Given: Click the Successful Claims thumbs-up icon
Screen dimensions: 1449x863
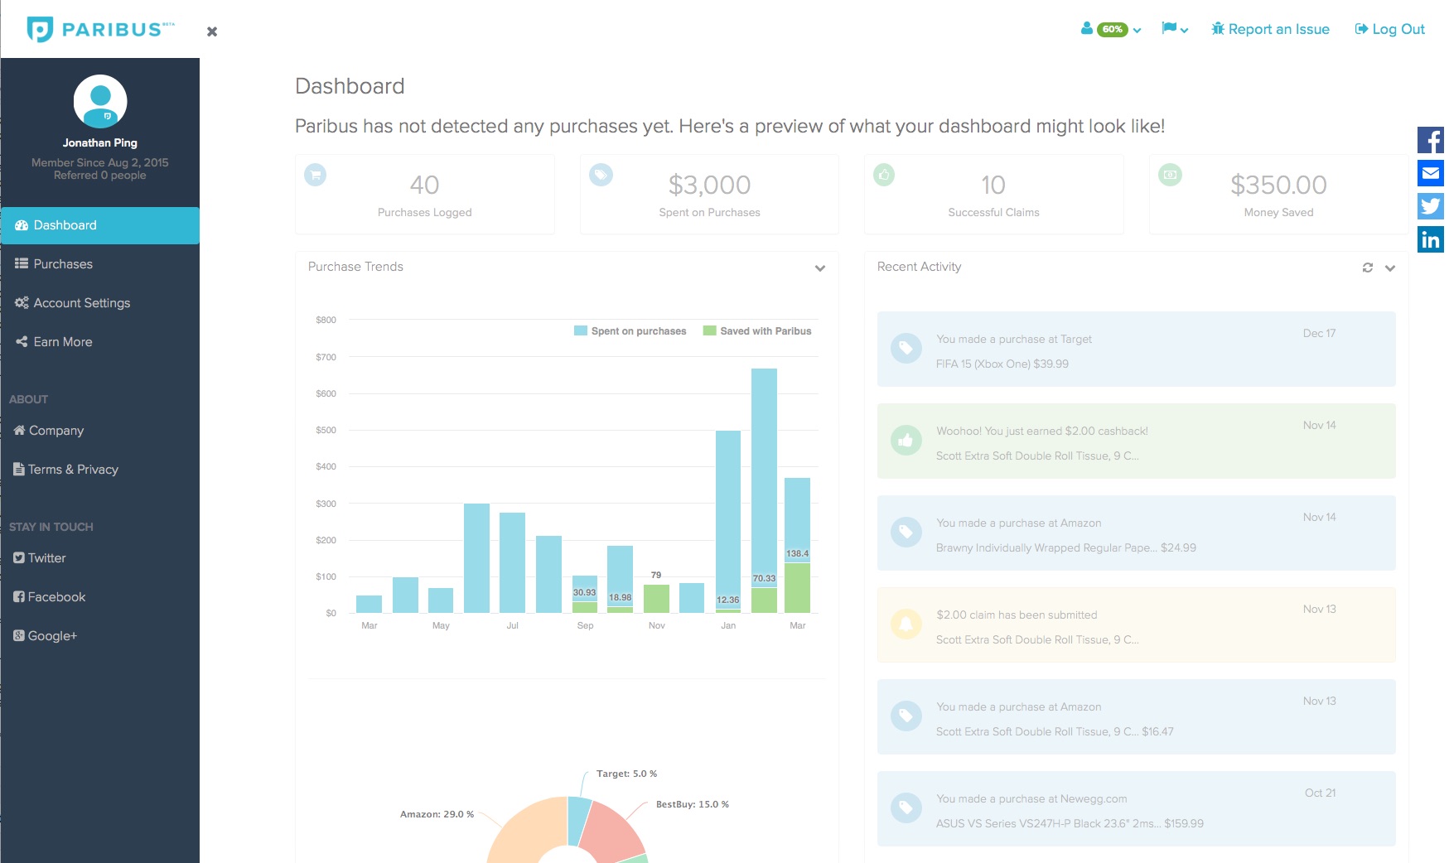Looking at the screenshot, I should (885, 175).
